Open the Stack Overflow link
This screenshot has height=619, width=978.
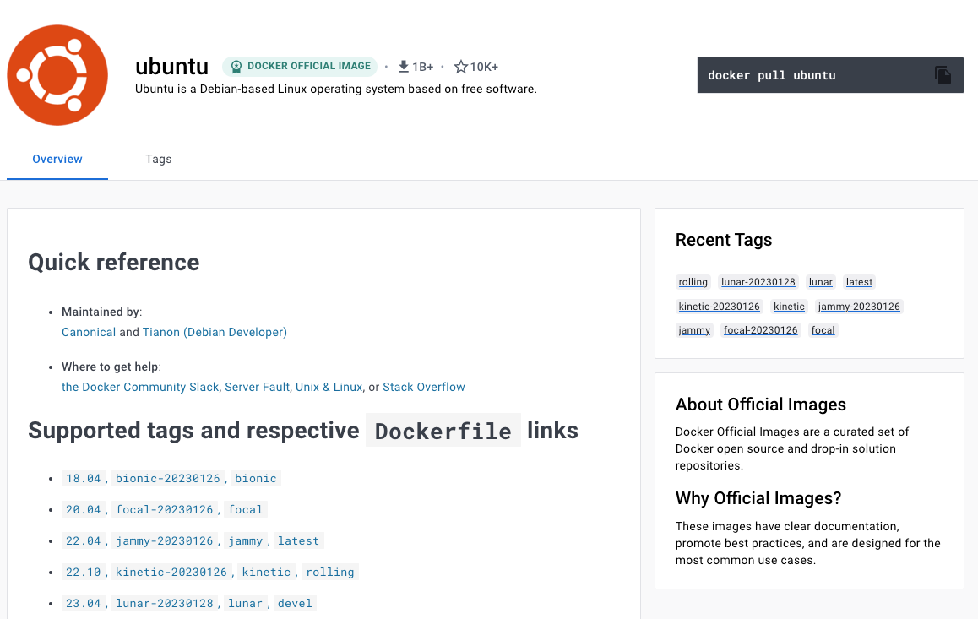point(423,387)
